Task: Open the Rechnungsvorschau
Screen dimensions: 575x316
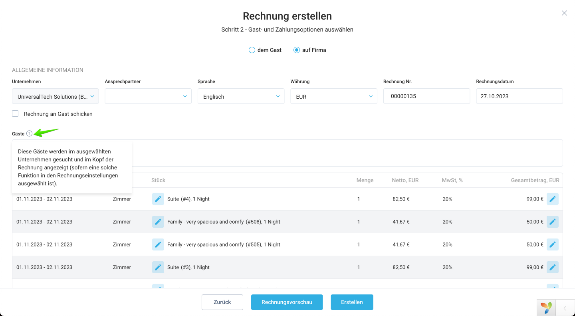Action: (x=287, y=302)
